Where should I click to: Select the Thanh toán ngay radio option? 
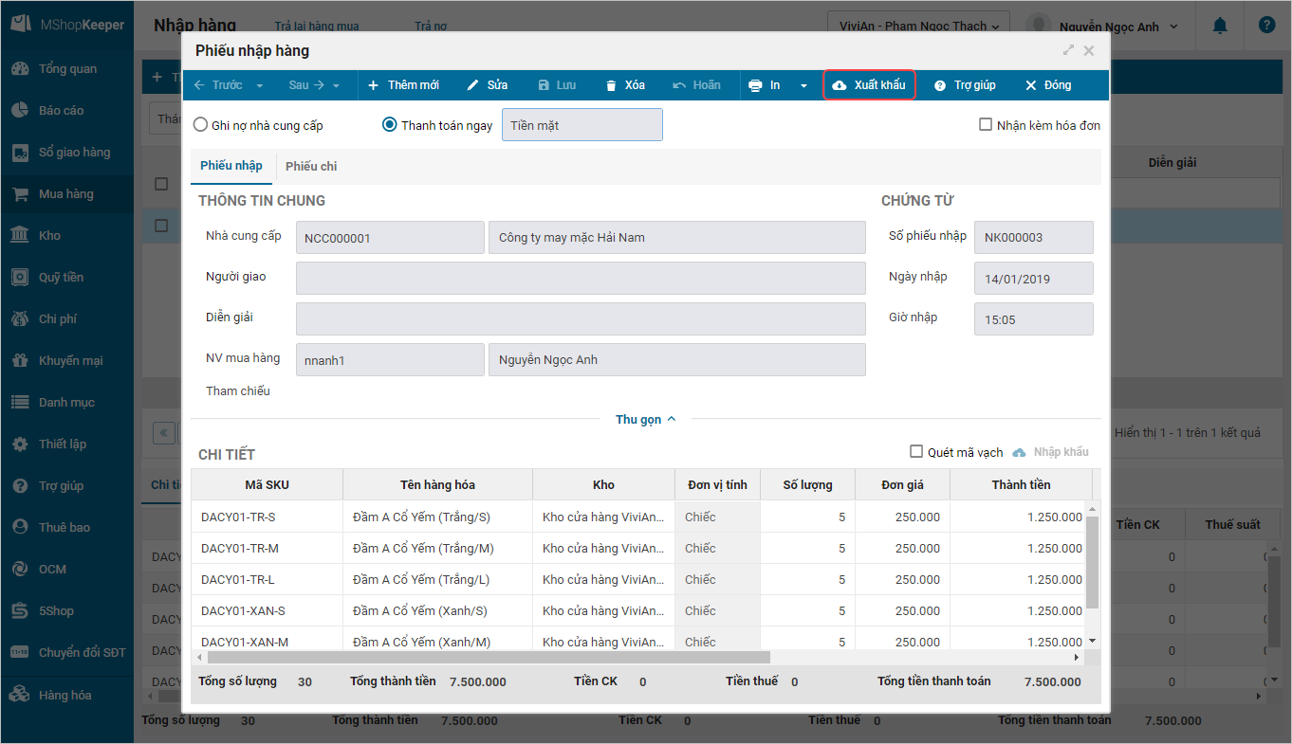(389, 125)
